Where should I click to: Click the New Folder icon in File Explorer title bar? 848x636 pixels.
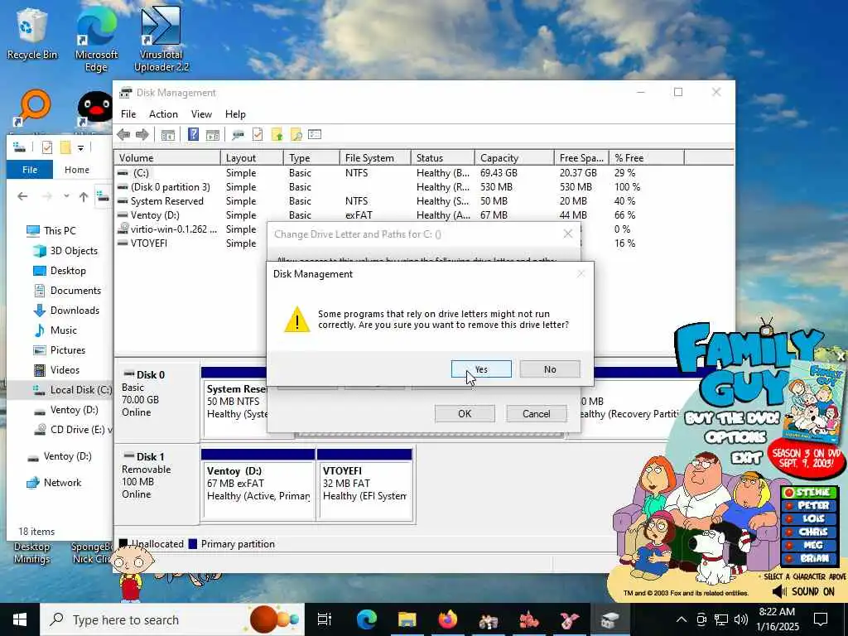coord(65,147)
